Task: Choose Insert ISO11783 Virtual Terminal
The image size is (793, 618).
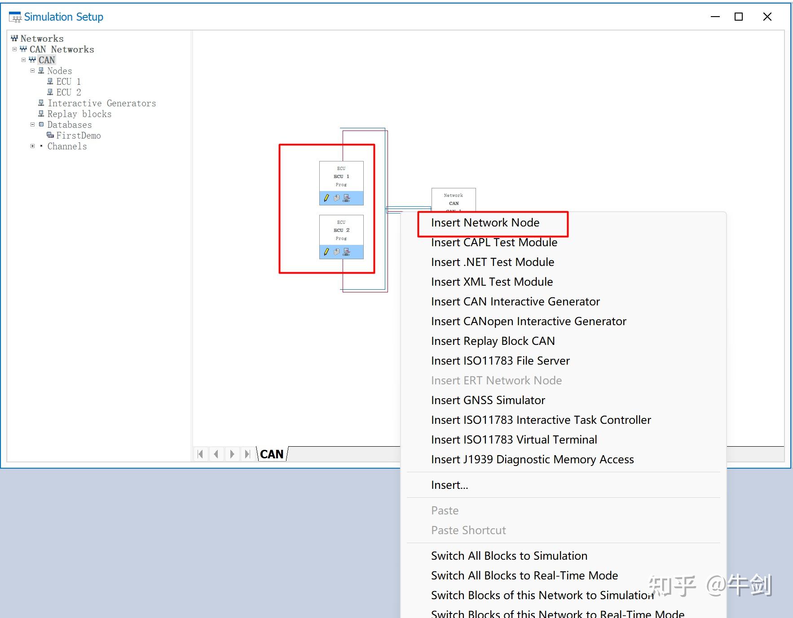Action: coord(514,440)
